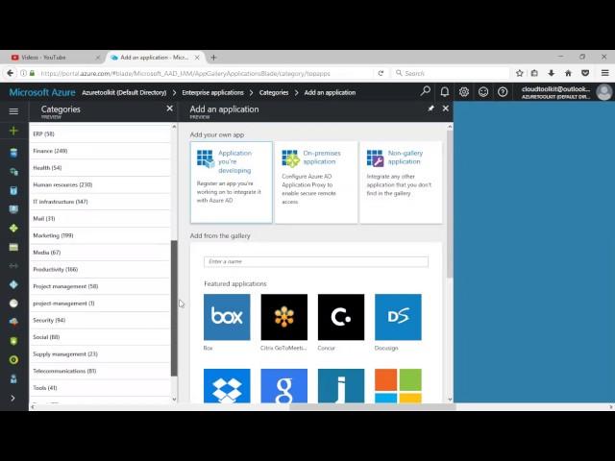
Task: Select the Marketing category
Action: click(x=100, y=235)
